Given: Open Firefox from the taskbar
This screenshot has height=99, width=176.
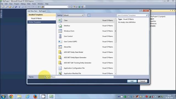Looking at the screenshot, I should click(35, 97).
